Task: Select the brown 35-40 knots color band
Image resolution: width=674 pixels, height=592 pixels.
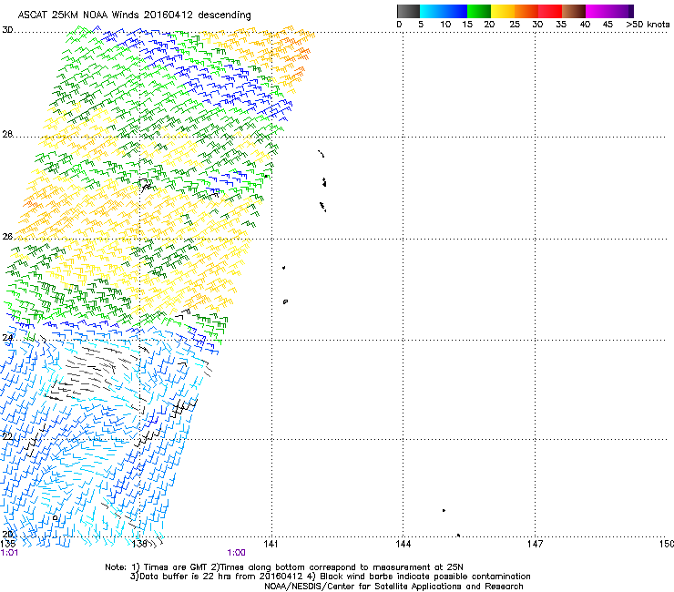Action: (574, 11)
